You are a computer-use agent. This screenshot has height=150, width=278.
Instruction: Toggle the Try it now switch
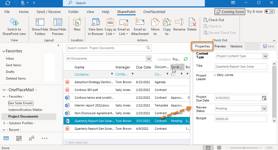click(x=269, y=11)
